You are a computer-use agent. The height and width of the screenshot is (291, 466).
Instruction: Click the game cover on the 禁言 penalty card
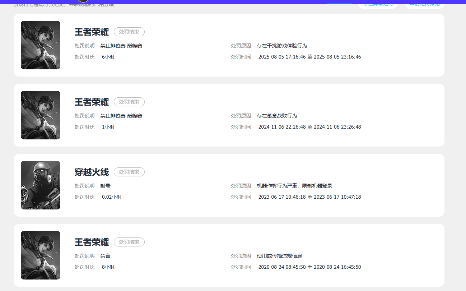(x=41, y=255)
